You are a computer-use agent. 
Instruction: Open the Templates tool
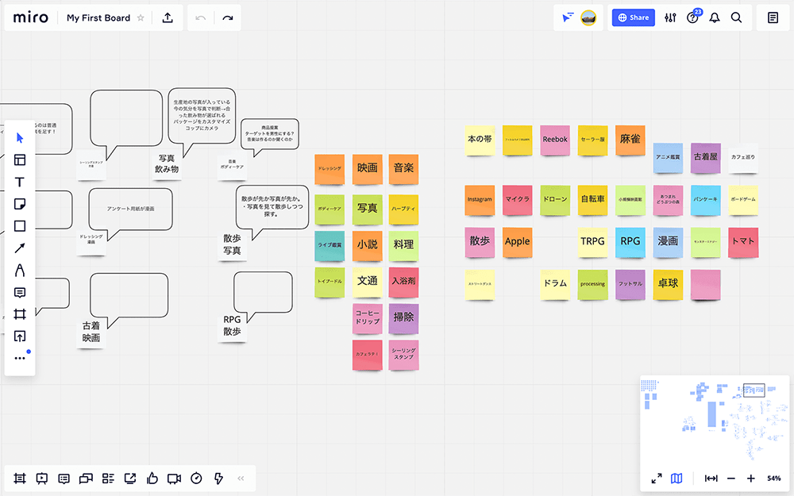pos(20,160)
